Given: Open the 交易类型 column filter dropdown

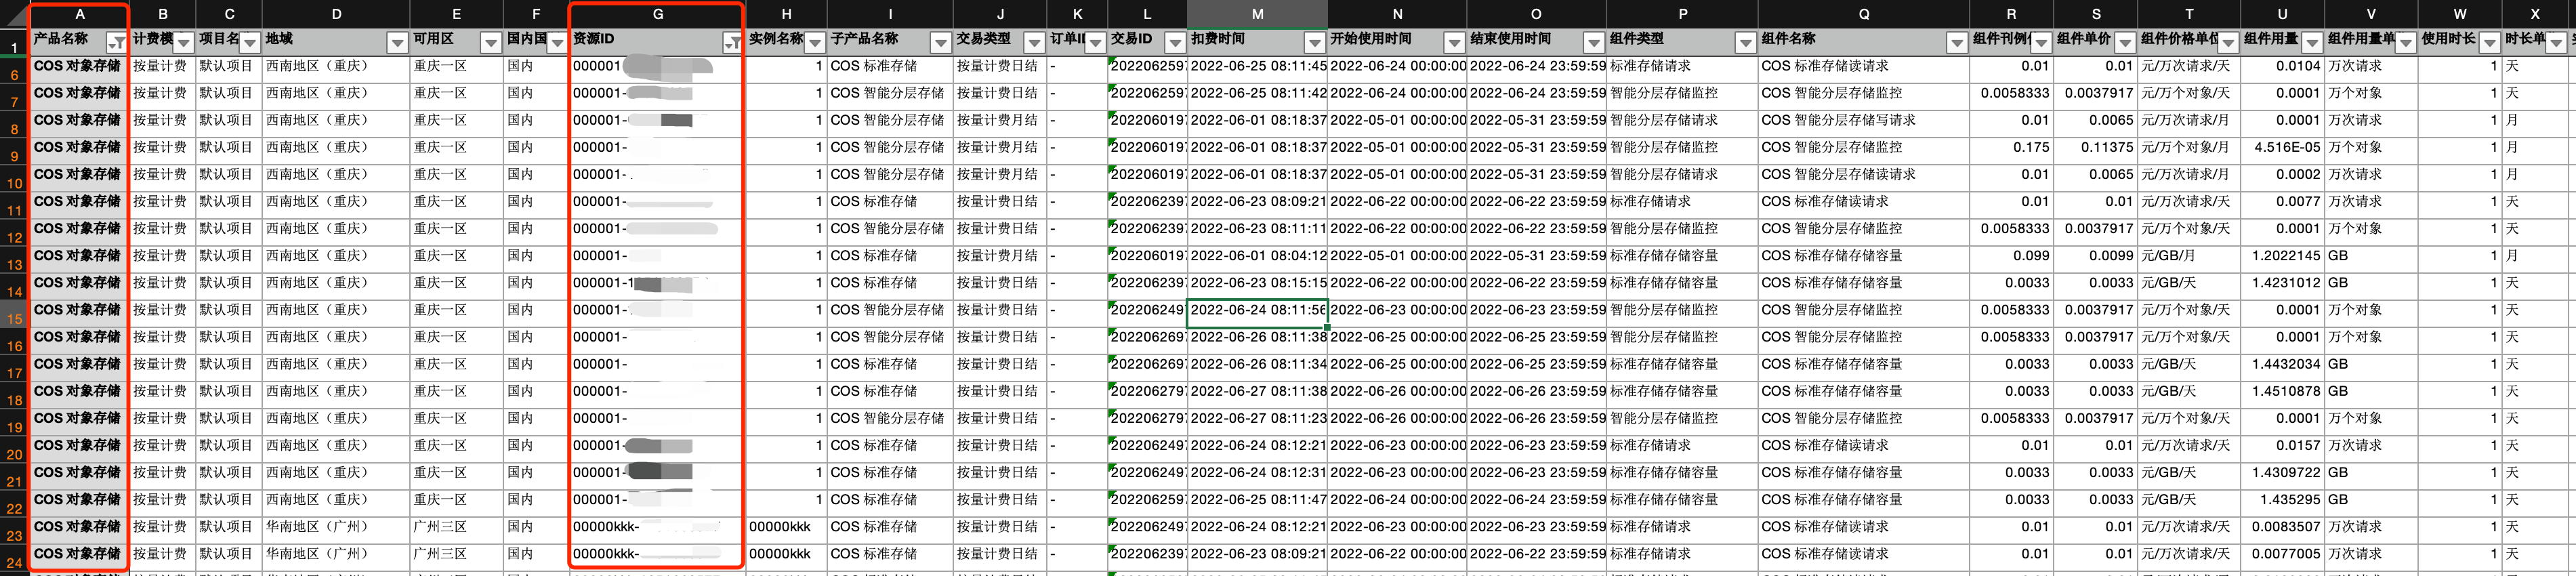Looking at the screenshot, I should click(1035, 42).
